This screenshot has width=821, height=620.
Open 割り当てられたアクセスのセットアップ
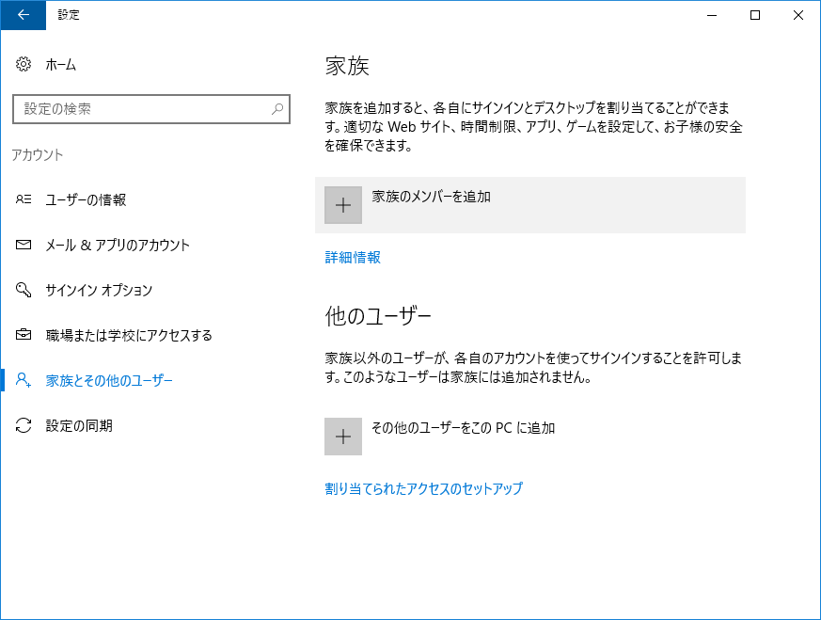point(423,488)
